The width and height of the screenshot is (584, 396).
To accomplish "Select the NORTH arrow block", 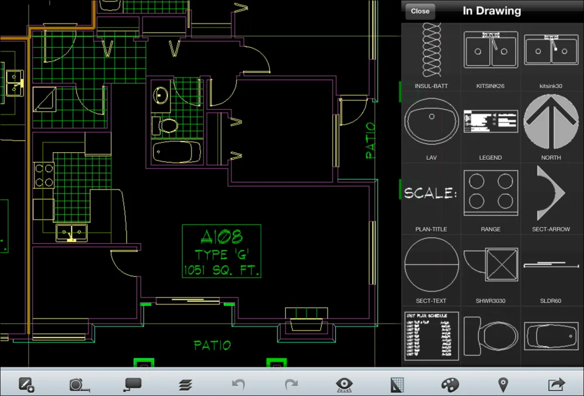I will tap(551, 121).
